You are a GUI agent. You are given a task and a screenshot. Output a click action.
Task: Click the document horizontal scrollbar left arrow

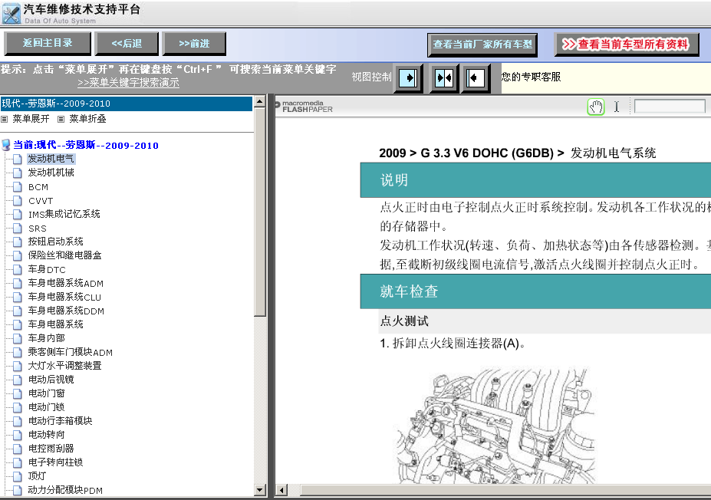tap(281, 490)
